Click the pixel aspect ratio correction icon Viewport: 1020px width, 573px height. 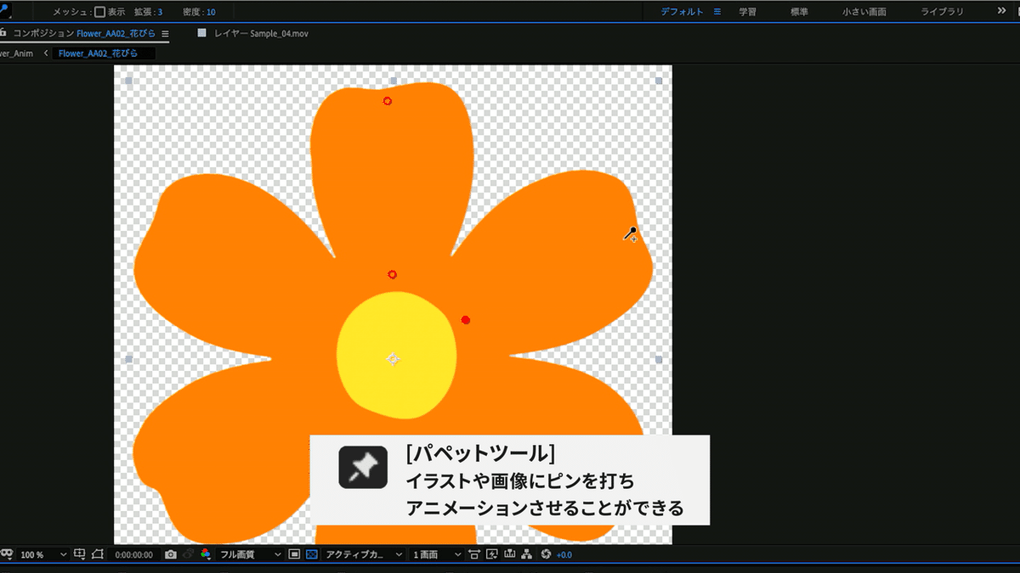click(473, 554)
